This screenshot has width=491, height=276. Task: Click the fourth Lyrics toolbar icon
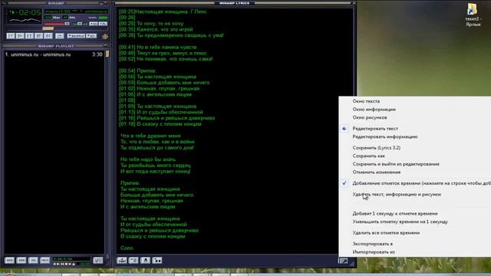[x=157, y=261]
